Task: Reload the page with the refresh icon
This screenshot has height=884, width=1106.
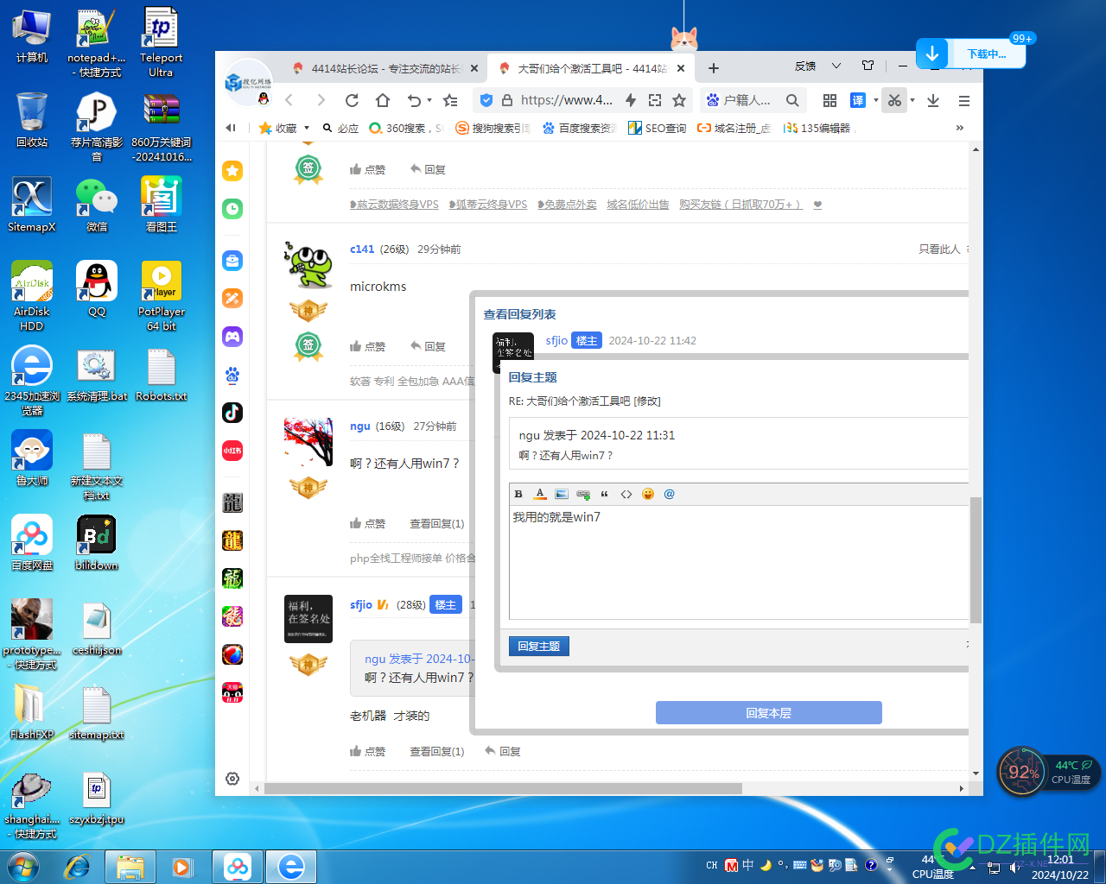Action: click(x=352, y=100)
